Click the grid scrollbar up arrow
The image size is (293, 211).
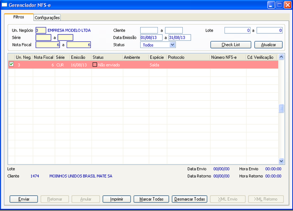tap(281, 57)
